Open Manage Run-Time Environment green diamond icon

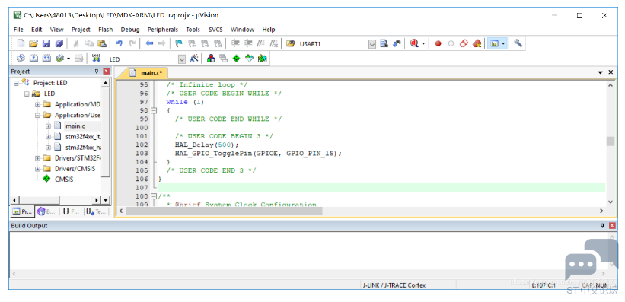pos(236,59)
